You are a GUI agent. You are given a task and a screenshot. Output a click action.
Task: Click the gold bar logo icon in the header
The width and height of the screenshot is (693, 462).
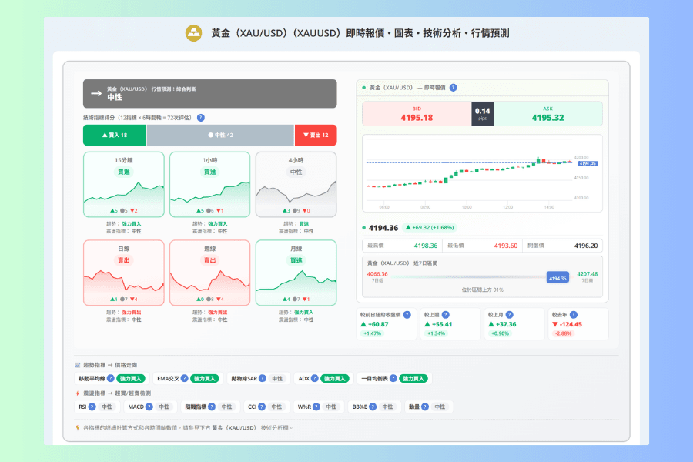coord(193,33)
